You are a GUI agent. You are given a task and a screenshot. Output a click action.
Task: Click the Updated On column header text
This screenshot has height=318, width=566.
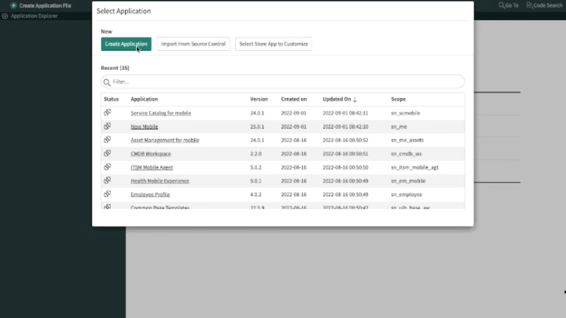[x=337, y=99]
